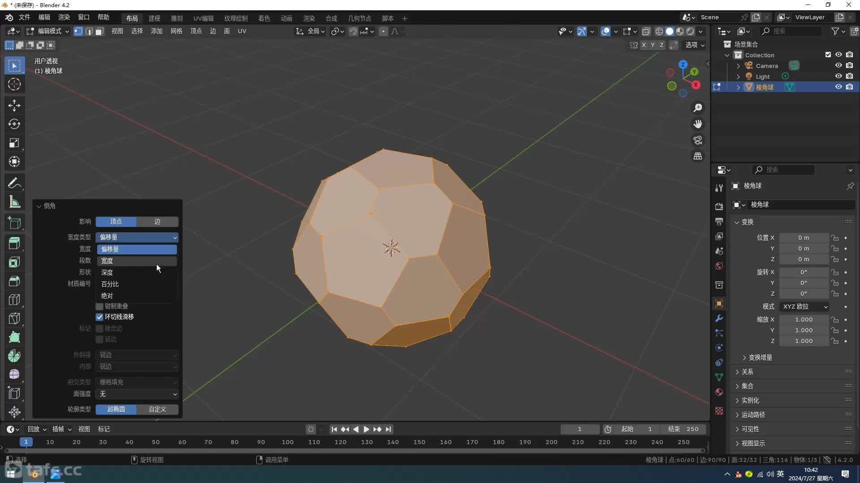
Task: Check the 钳制重叠 checkbox
Action: [99, 306]
